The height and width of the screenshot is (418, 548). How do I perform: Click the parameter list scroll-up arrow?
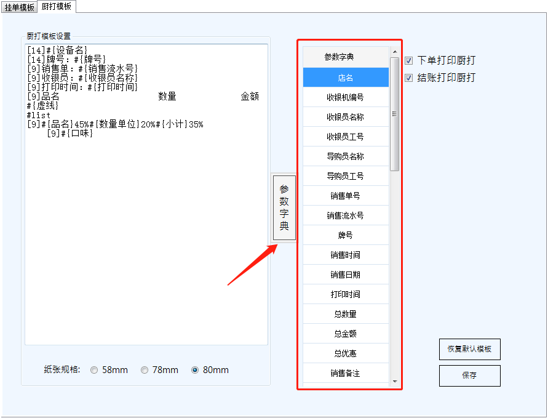[395, 52]
